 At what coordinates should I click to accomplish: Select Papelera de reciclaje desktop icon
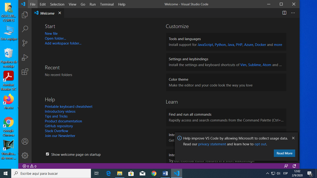9,58
